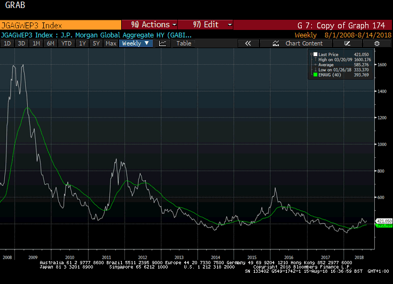Click the Max range button
The width and height of the screenshot is (393, 284).
pos(111,43)
